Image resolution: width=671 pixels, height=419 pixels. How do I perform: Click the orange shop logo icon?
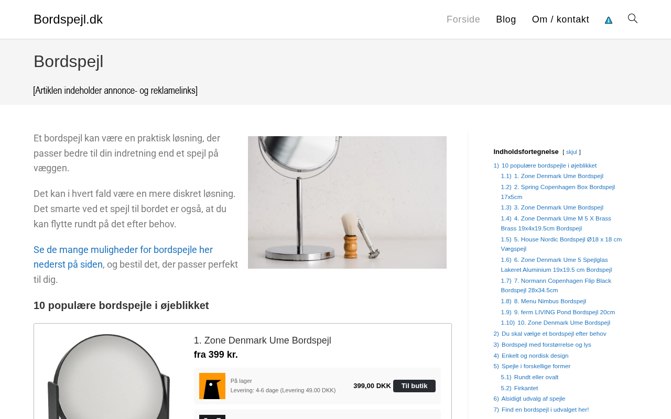[x=212, y=386]
